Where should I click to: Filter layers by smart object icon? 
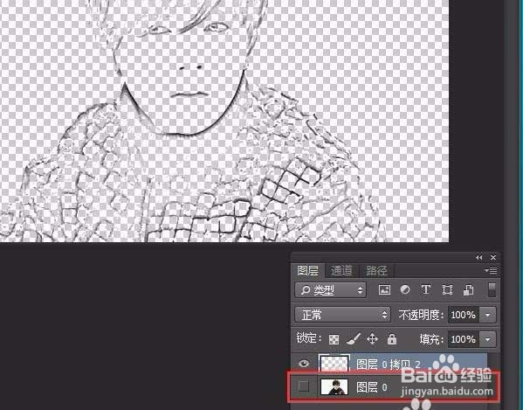point(468,289)
